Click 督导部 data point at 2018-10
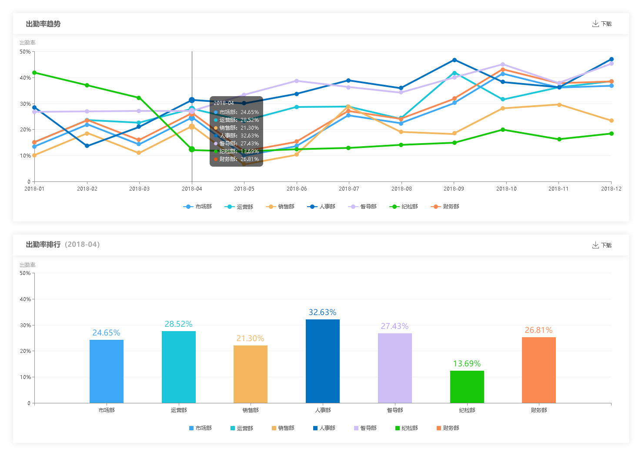 [503, 64]
